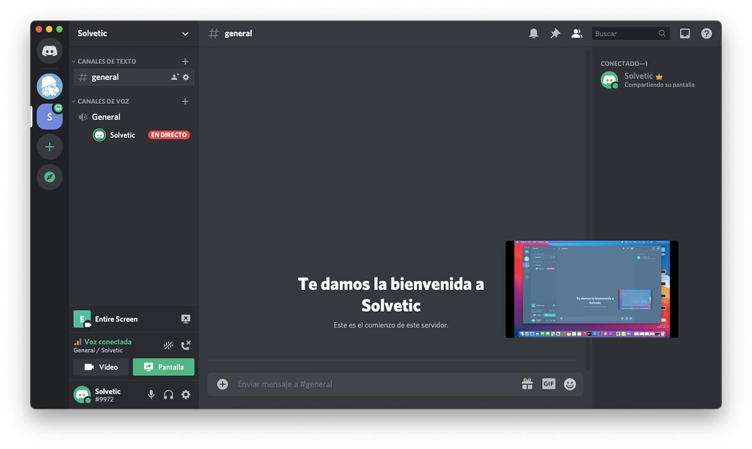
Task: Click the Compartiendo su pantalla status text
Action: click(659, 85)
